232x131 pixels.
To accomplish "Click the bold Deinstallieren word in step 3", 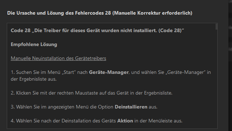I will click(x=131, y=107).
